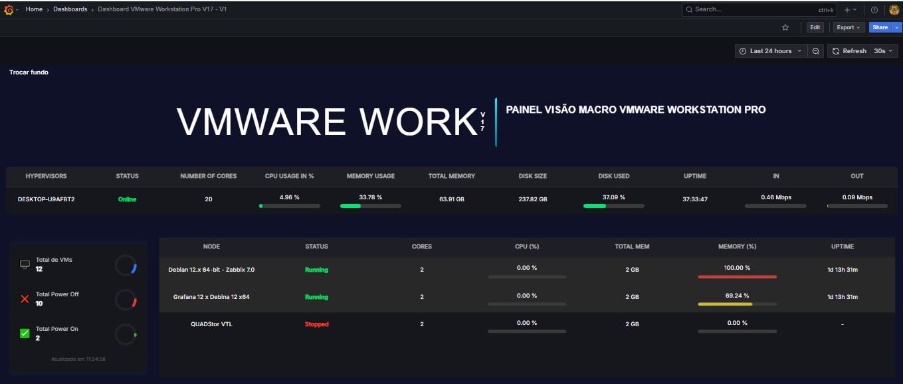Click the red 100% memory bar for Zabbix
This screenshot has width=903, height=384.
[737, 276]
